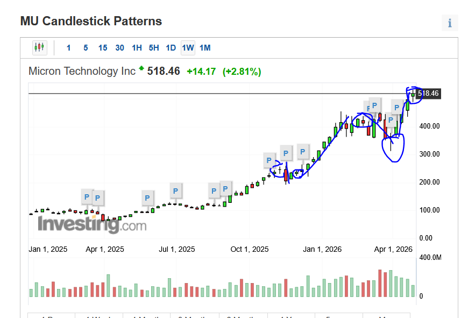
Task: Click the Micron Technology Inc name
Action: 82,71
